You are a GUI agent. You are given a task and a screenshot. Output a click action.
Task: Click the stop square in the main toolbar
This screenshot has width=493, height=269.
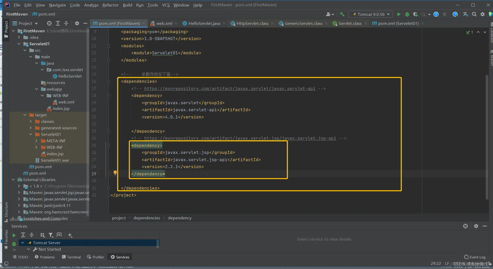444,14
